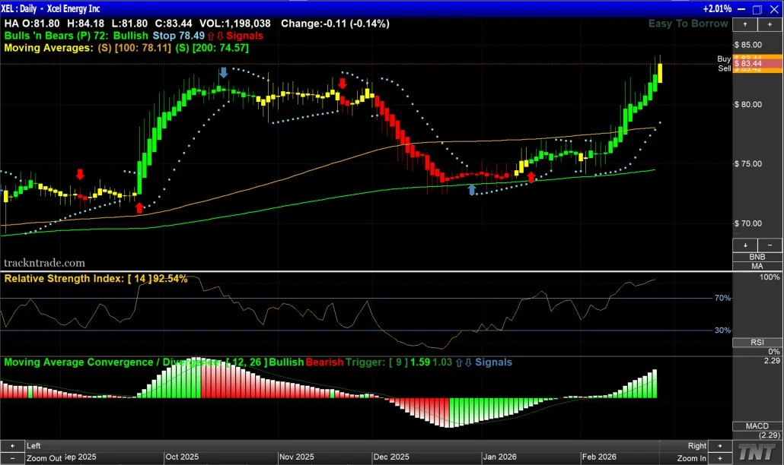
Task: Toggle the RSI panel button
Action: [x=757, y=343]
